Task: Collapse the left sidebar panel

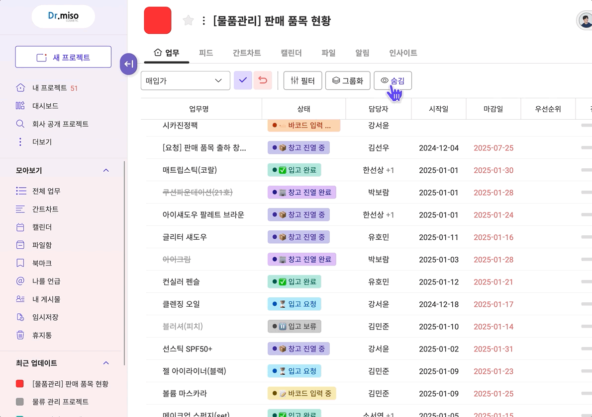Action: coord(128,64)
